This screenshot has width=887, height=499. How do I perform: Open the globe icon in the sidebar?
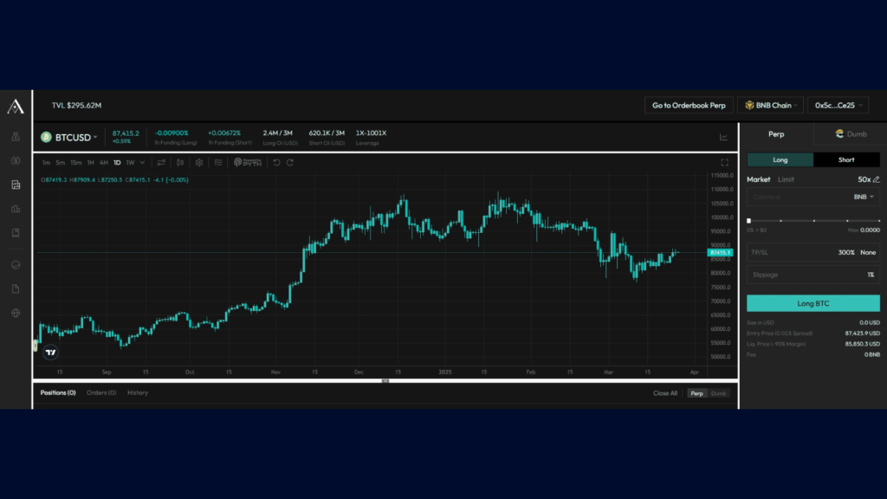click(x=16, y=313)
